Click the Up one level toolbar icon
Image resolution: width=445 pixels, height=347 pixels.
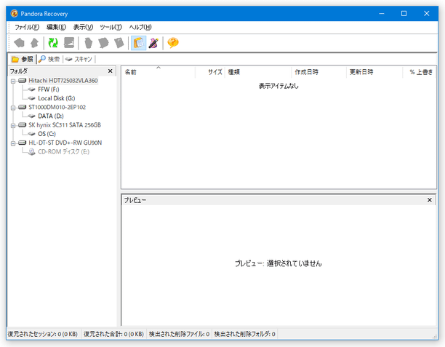(x=35, y=43)
